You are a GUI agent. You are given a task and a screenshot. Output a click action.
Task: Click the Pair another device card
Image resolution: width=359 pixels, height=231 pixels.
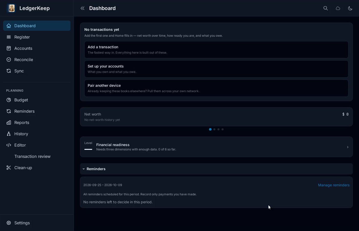tap(216, 88)
